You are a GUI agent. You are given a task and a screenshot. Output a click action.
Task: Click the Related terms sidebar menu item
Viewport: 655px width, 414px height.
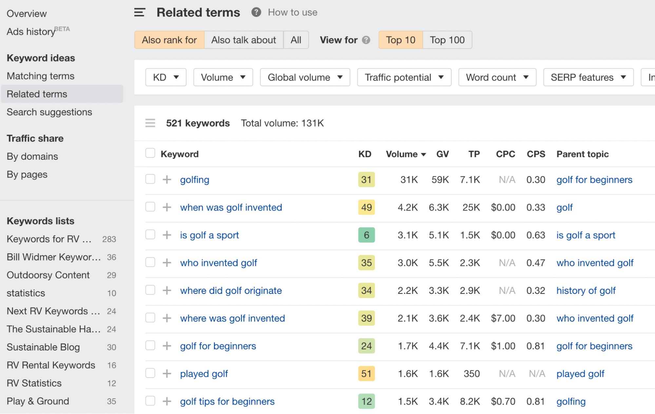click(37, 94)
